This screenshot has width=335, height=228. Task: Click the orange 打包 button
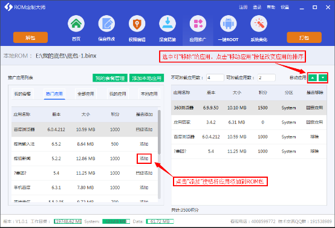click(304, 37)
